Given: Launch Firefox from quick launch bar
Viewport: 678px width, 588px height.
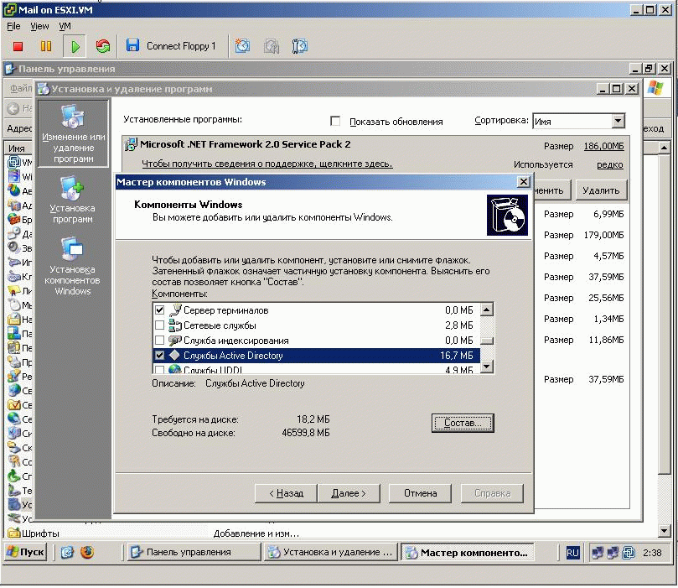Looking at the screenshot, I should coord(87,552).
